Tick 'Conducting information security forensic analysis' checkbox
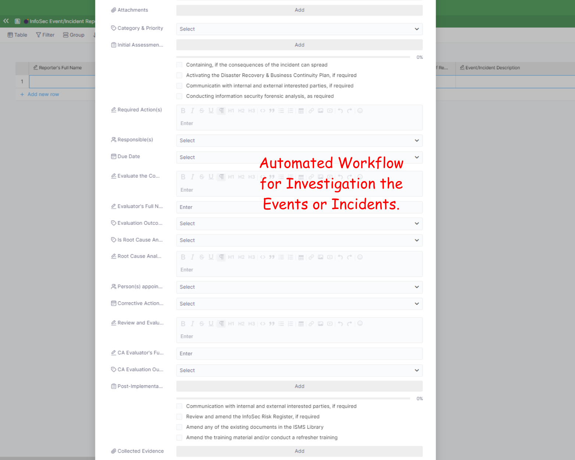This screenshot has height=460, width=575. pyautogui.click(x=180, y=96)
